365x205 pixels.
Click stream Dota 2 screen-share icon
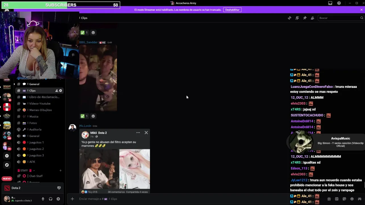click(59, 188)
